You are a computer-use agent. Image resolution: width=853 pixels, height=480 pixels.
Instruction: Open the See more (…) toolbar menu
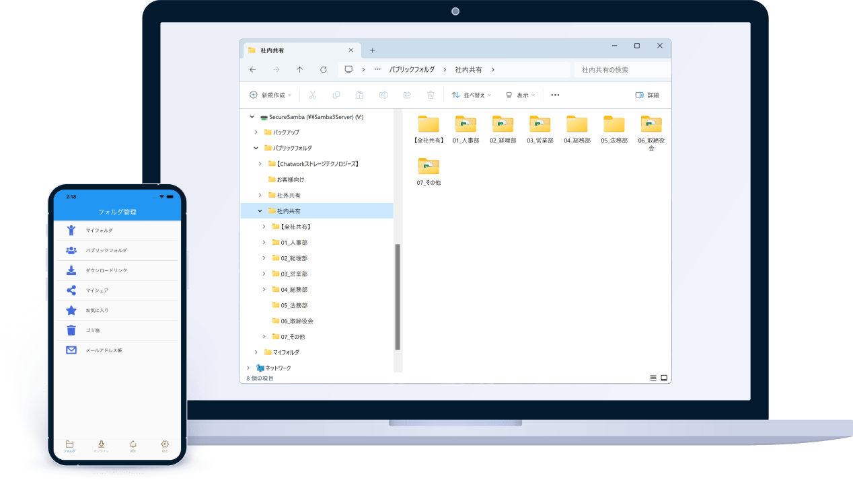(x=555, y=95)
